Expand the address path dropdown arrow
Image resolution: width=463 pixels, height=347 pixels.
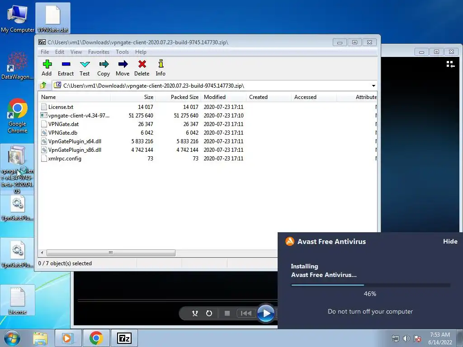(x=373, y=86)
